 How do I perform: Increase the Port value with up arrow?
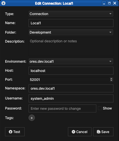111,79
